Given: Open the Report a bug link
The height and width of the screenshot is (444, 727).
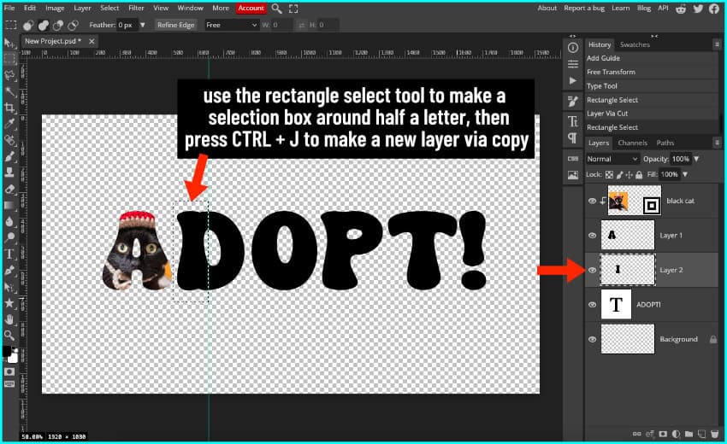Looking at the screenshot, I should tap(584, 8).
